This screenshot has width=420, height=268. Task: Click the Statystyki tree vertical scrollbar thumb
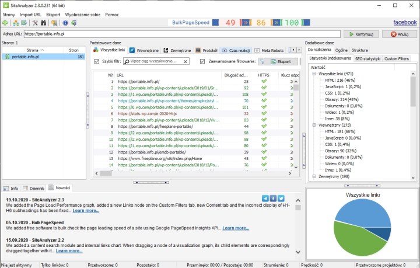click(x=413, y=92)
